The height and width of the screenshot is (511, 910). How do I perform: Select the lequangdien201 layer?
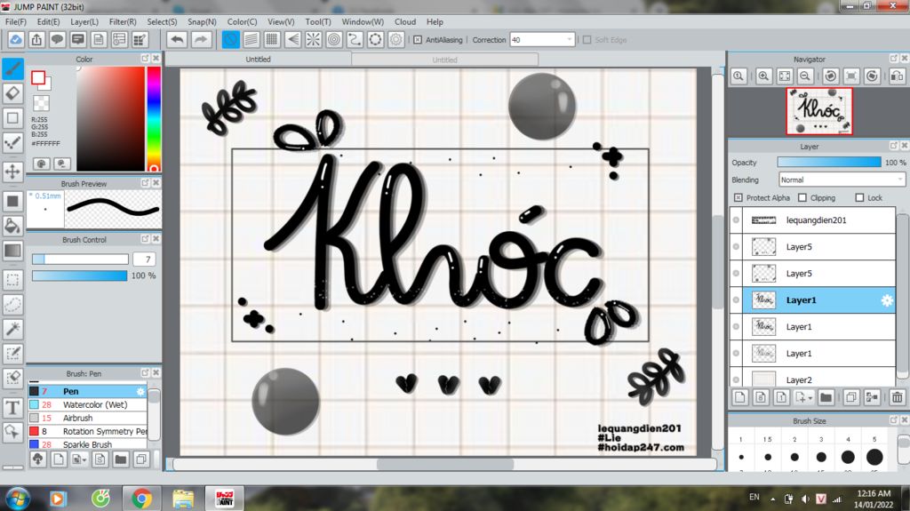(x=818, y=220)
